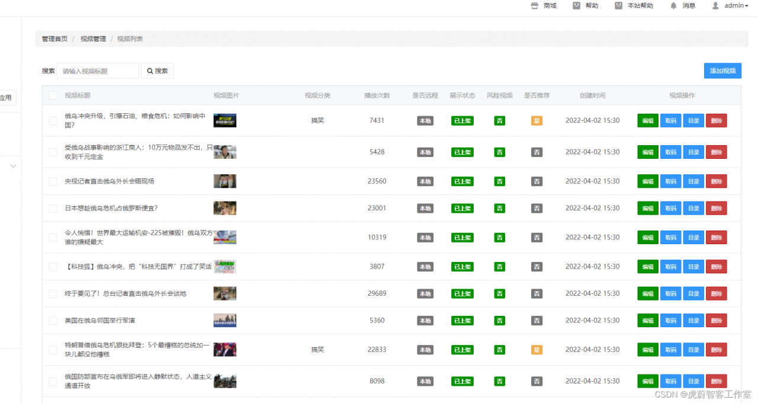Click the 创建时间 column header
The height and width of the screenshot is (403, 758).
(x=592, y=95)
